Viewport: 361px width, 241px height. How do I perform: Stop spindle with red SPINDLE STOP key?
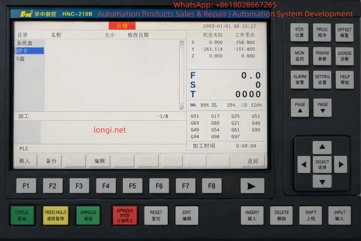pos(125,215)
